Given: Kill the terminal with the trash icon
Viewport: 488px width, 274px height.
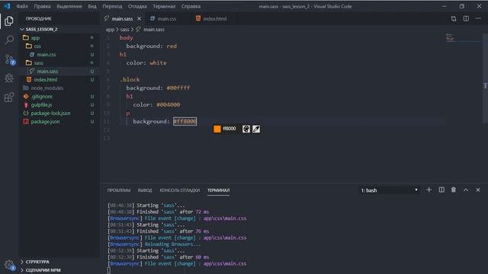Looking at the screenshot, I should coord(454,190).
